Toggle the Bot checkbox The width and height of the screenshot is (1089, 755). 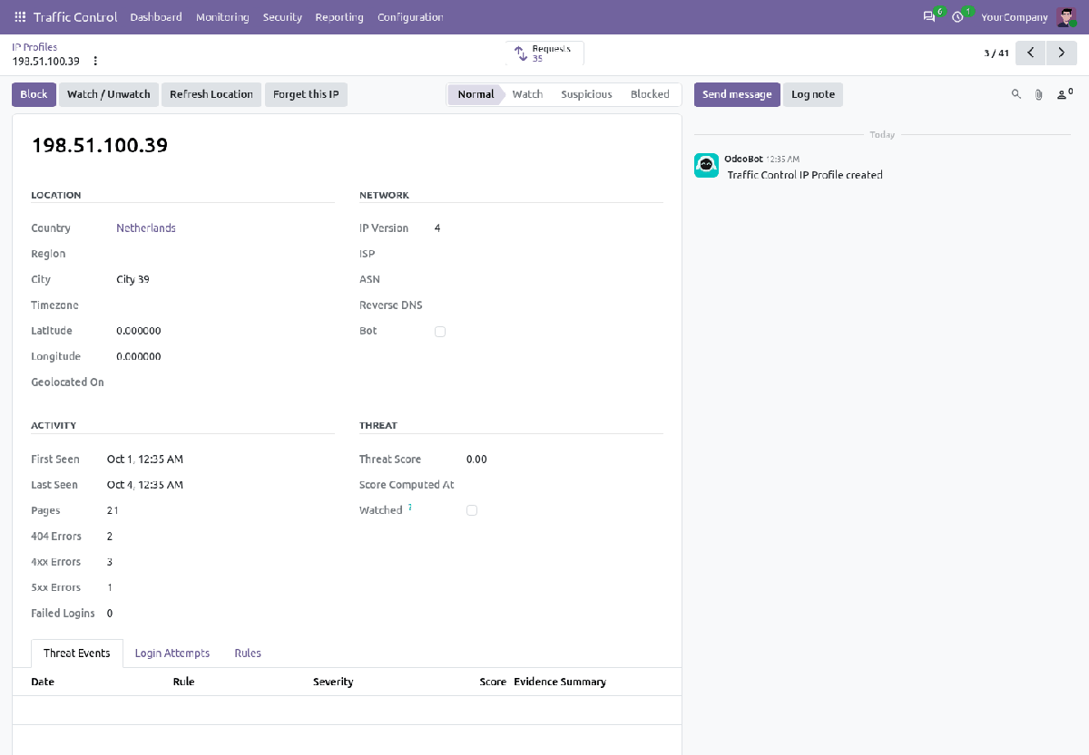[440, 332]
